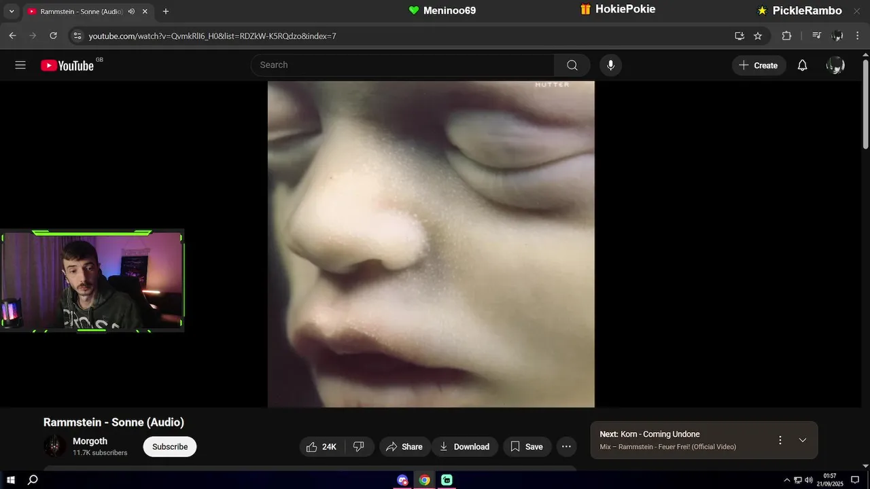This screenshot has height=489, width=870.
Task: Open Windows Start menu
Action: [x=11, y=480]
